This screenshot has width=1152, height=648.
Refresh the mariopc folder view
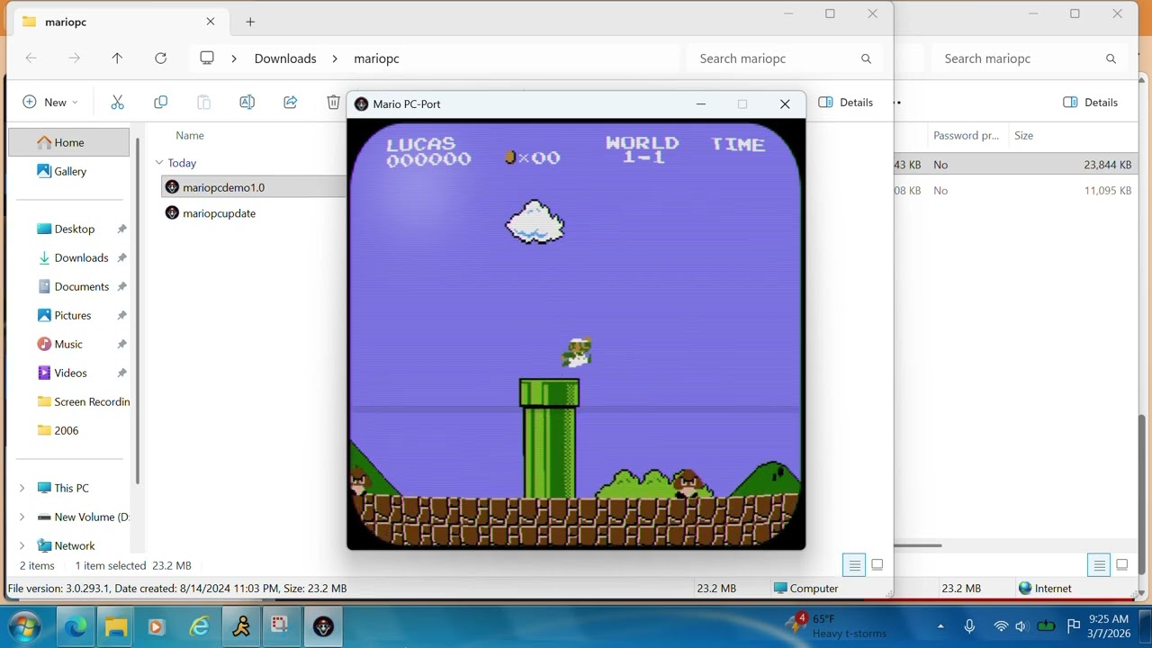coord(160,58)
